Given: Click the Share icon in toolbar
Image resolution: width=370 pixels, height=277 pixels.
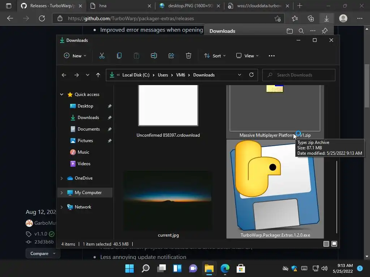Looking at the screenshot, I should pos(171,56).
